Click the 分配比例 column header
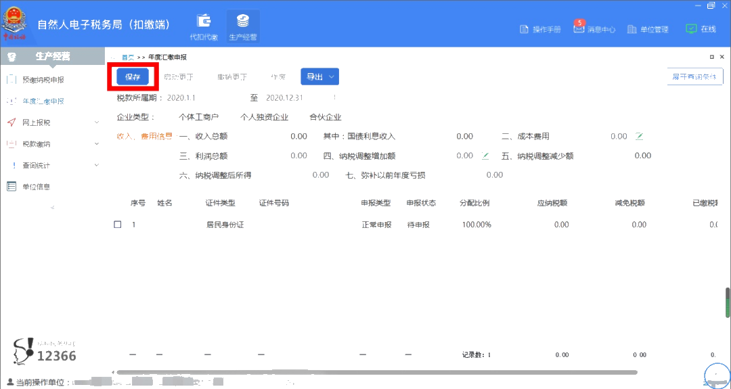This screenshot has width=731, height=389. [x=474, y=203]
